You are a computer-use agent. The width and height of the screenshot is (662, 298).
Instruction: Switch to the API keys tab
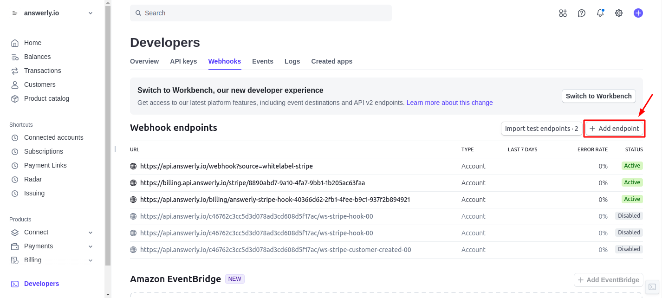183,61
